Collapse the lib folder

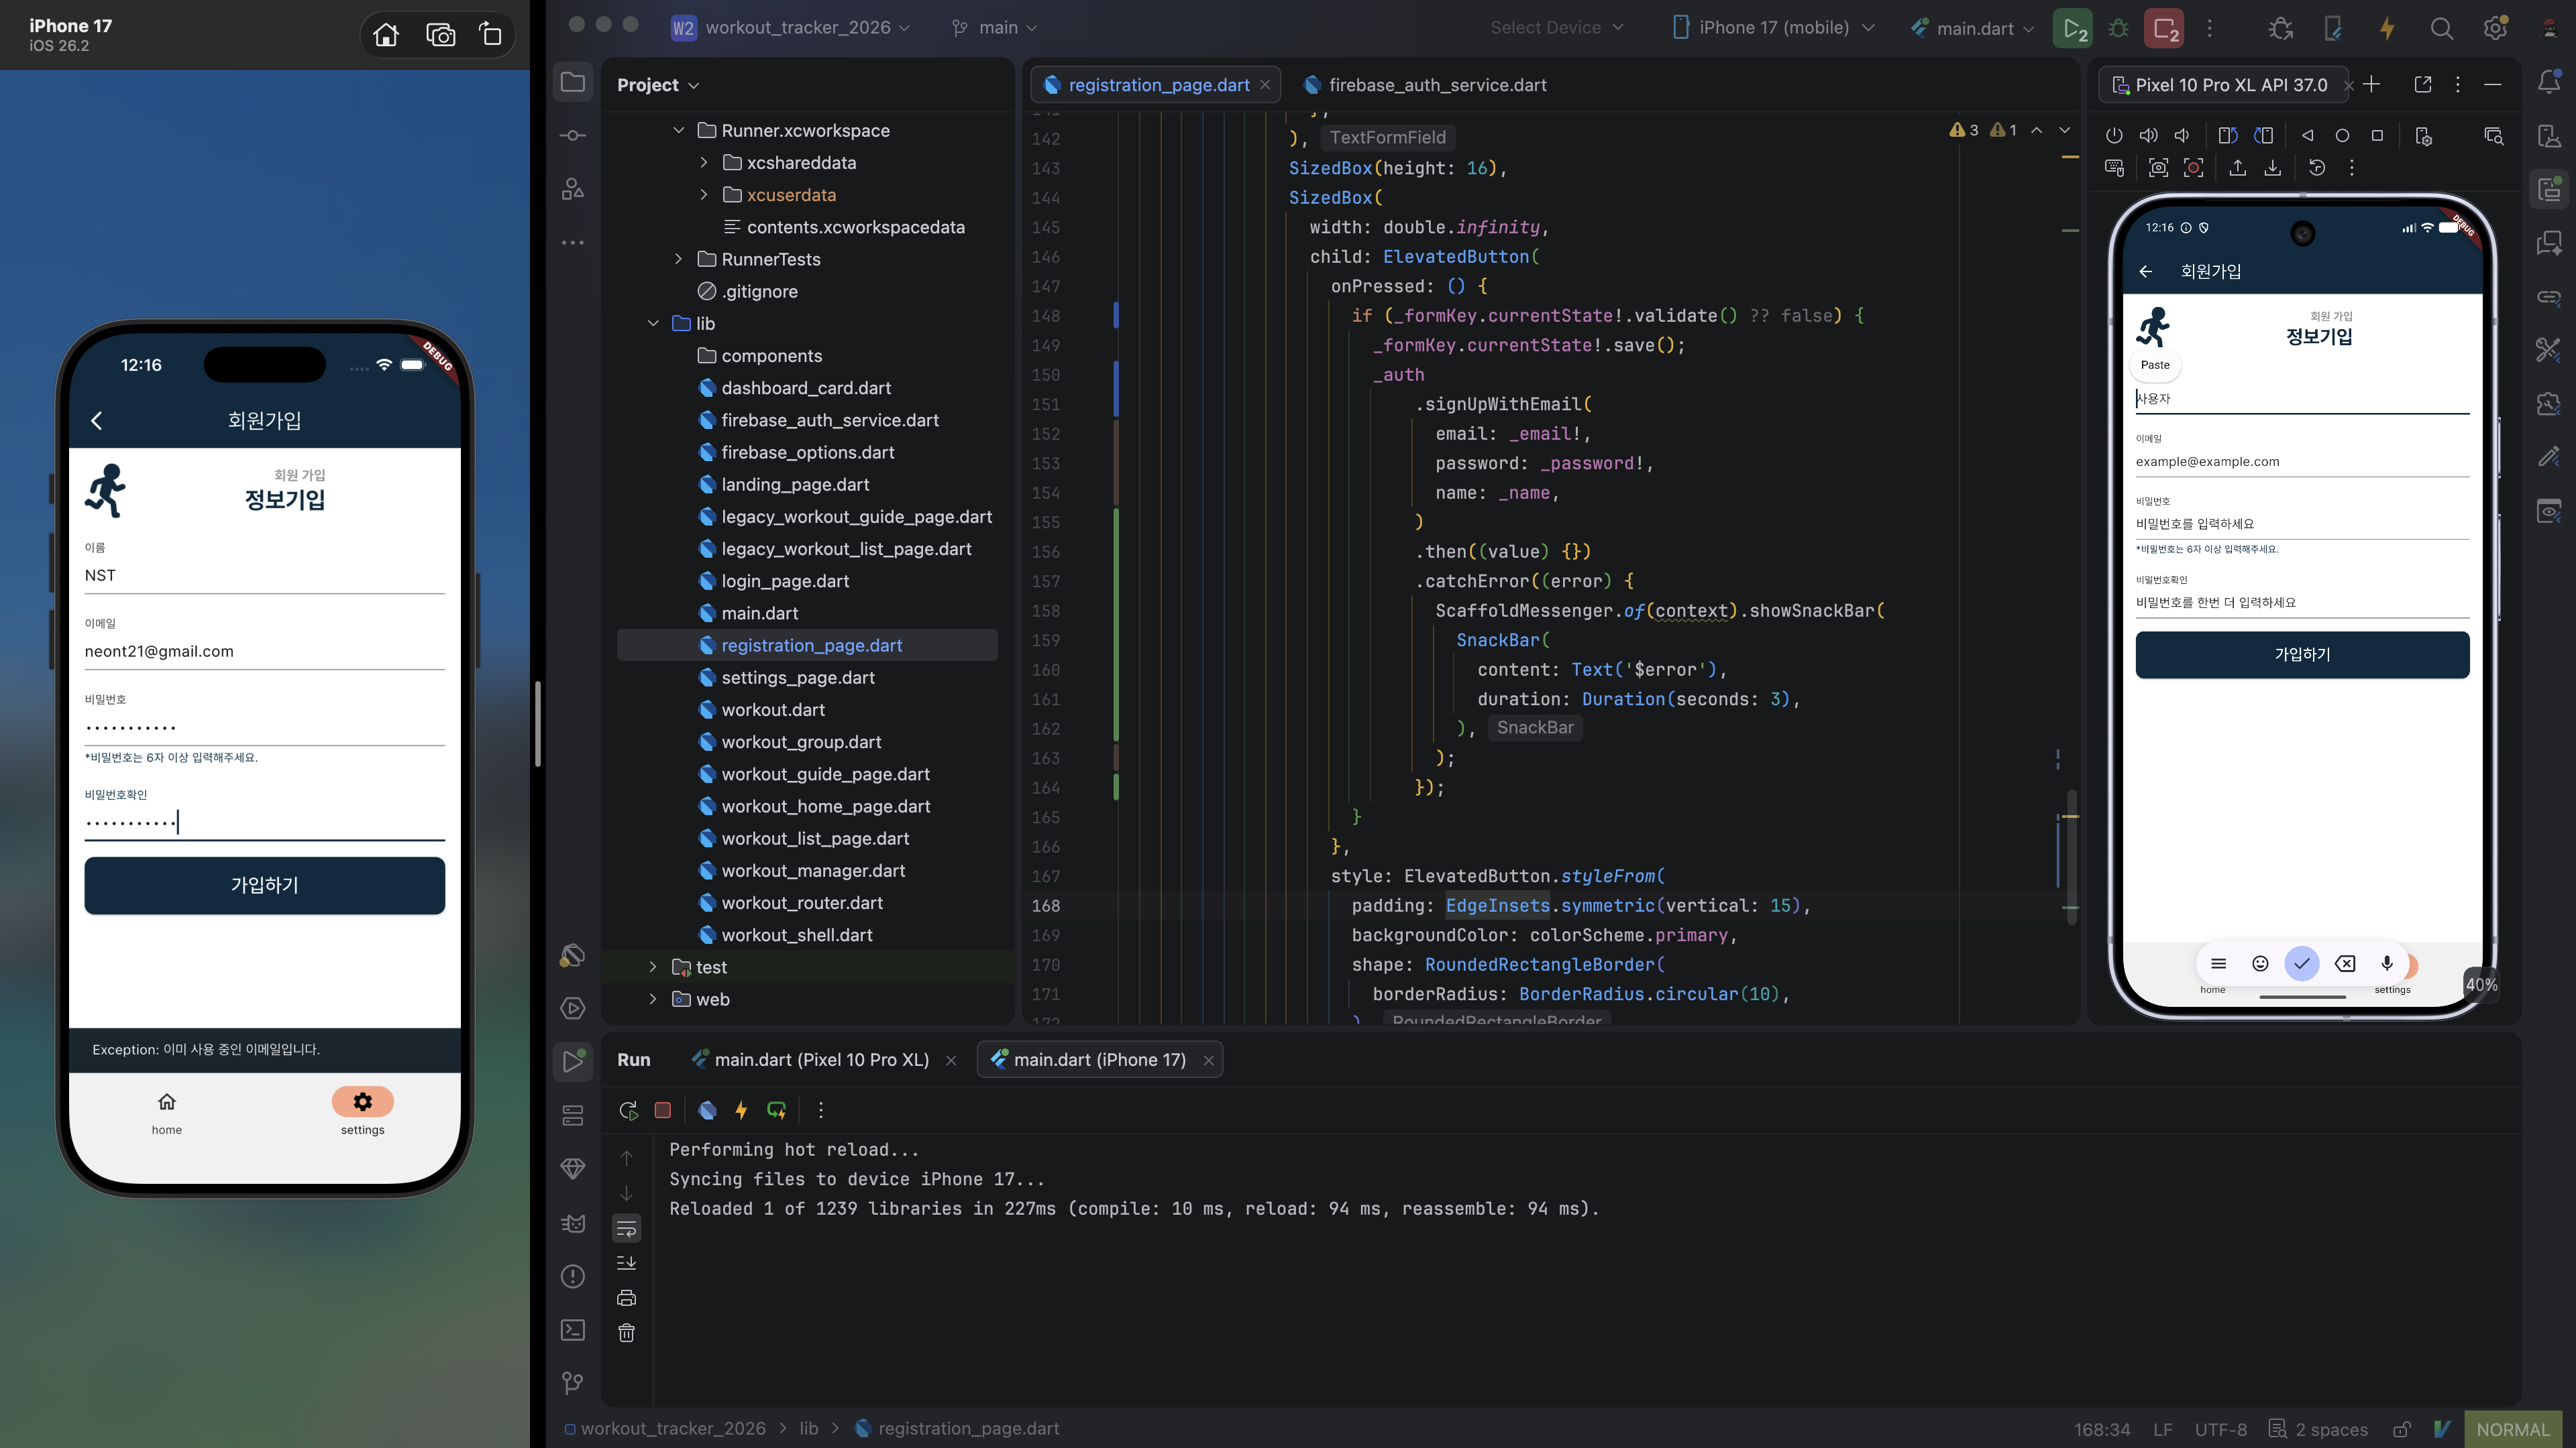[x=653, y=322]
